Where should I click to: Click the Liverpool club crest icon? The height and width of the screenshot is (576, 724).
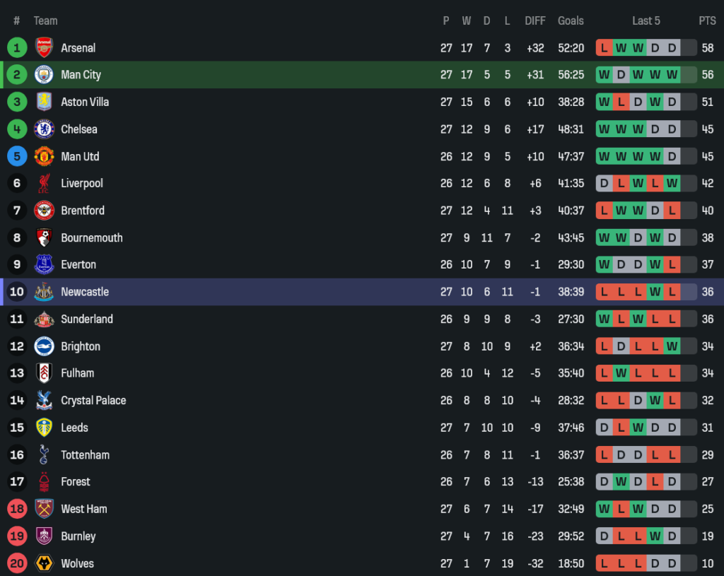point(44,183)
